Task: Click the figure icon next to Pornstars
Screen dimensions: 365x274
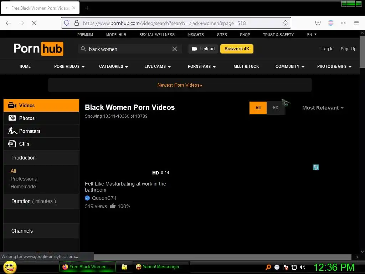Action: (12, 131)
